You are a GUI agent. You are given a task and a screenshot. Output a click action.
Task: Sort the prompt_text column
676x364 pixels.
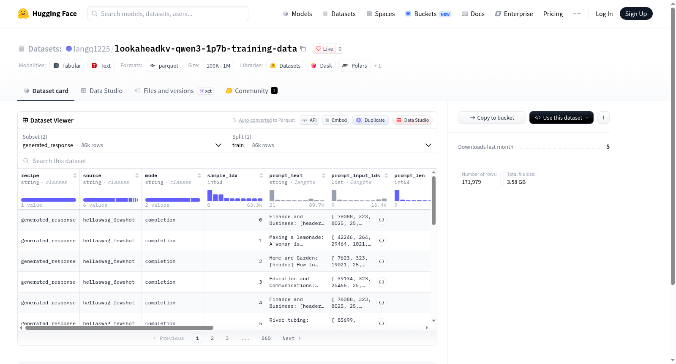[323, 175]
